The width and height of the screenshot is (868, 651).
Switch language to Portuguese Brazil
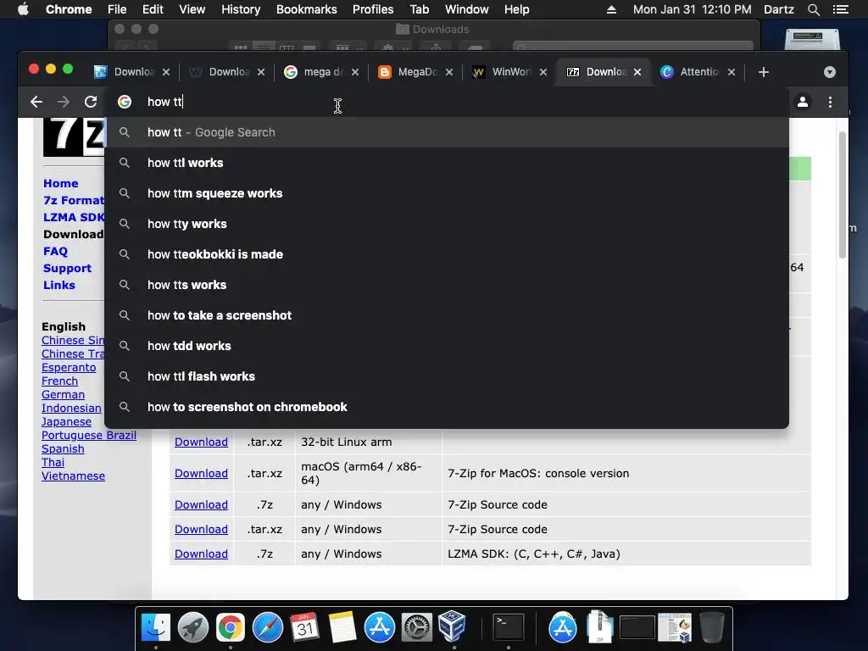tap(88, 435)
